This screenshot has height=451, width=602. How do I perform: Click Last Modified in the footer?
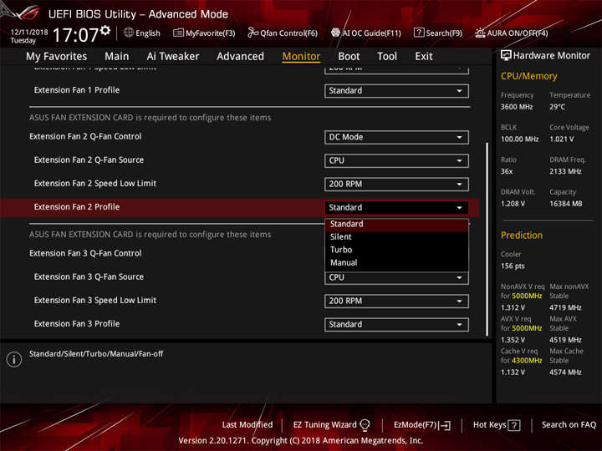247,425
